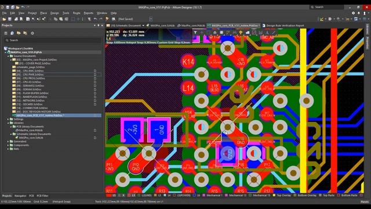Choose the align objects icon in the active bar
The width and height of the screenshot is (371, 209).
(x=215, y=33)
